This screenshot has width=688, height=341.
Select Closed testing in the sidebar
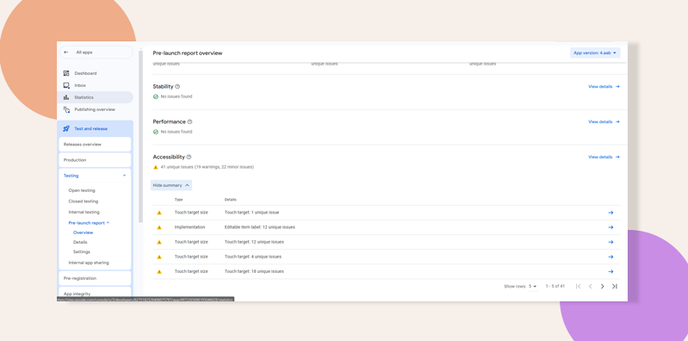coord(84,201)
